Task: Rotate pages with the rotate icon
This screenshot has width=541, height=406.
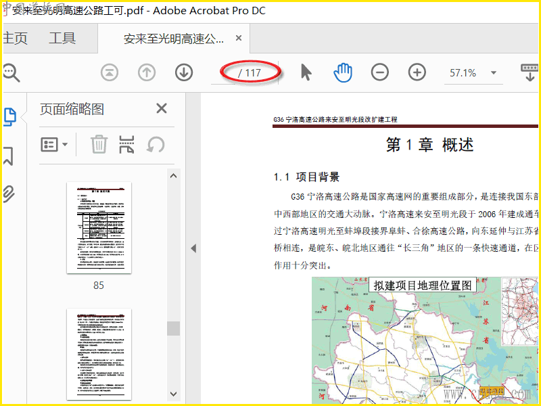Action: coord(156,144)
